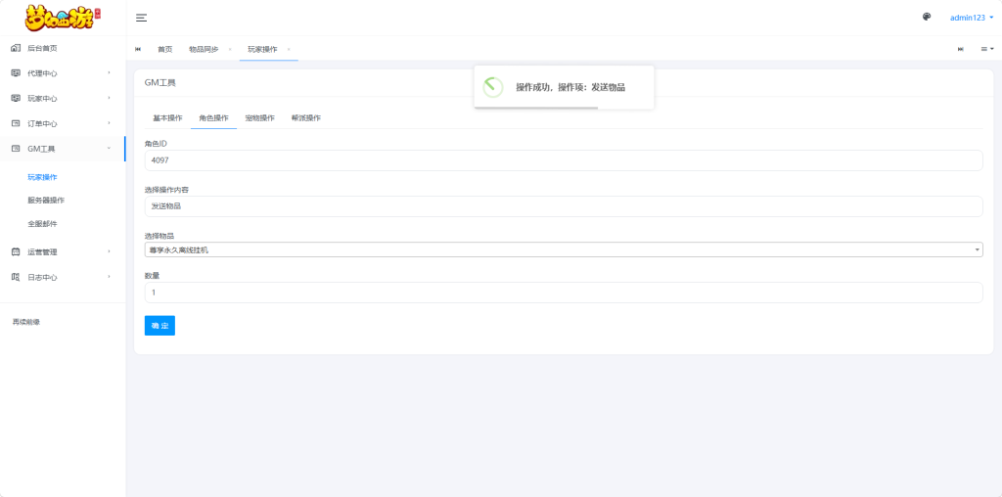Viewport: 1002px width, 497px height.
Task: Expand the 订单中心 menu chevron
Action: [x=109, y=122]
